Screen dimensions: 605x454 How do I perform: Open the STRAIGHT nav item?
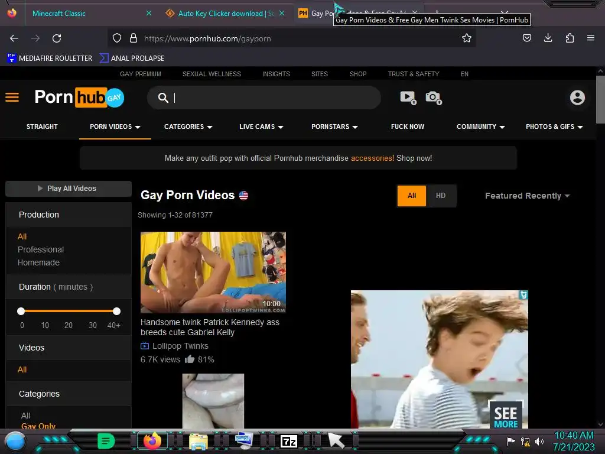[42, 127]
